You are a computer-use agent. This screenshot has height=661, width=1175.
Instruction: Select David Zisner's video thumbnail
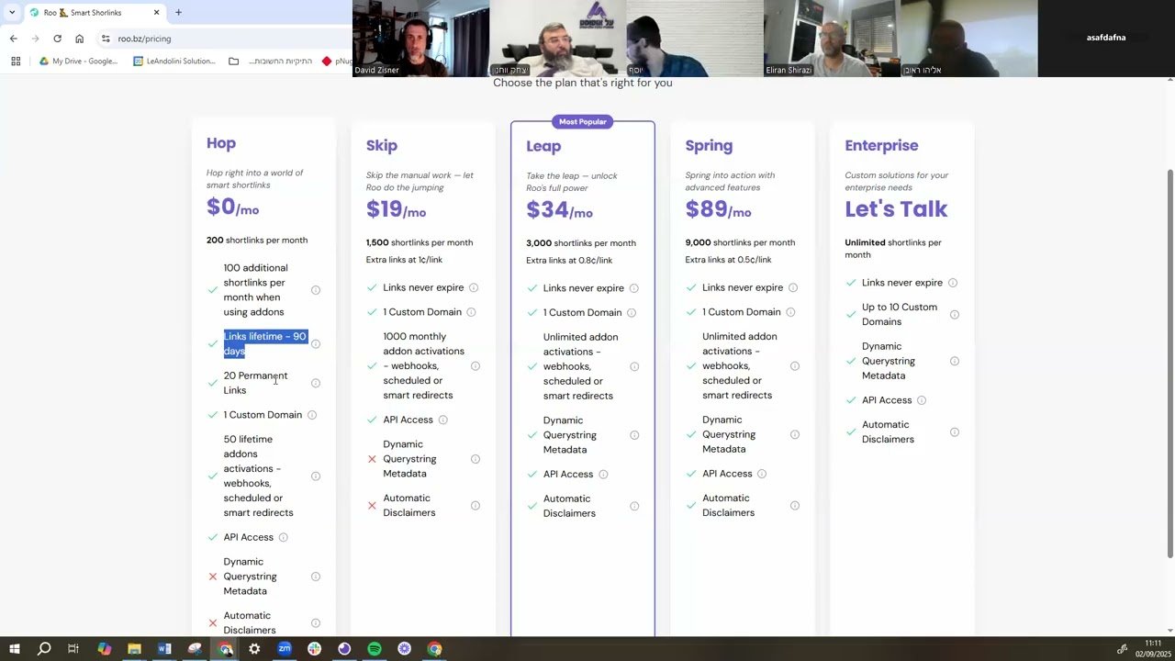(420, 39)
